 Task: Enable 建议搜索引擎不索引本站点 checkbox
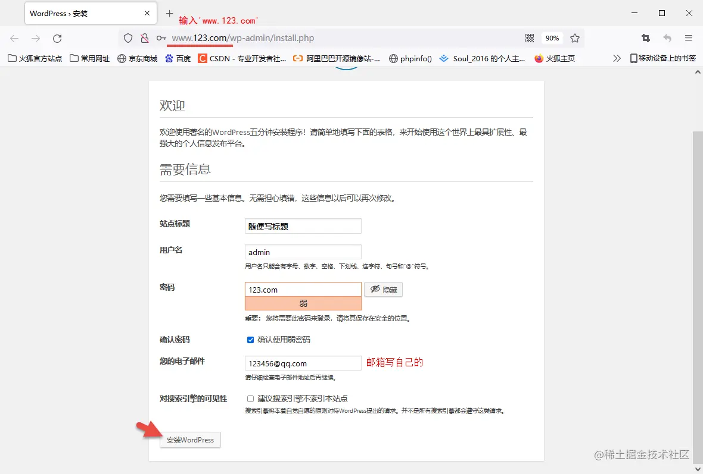pos(250,398)
